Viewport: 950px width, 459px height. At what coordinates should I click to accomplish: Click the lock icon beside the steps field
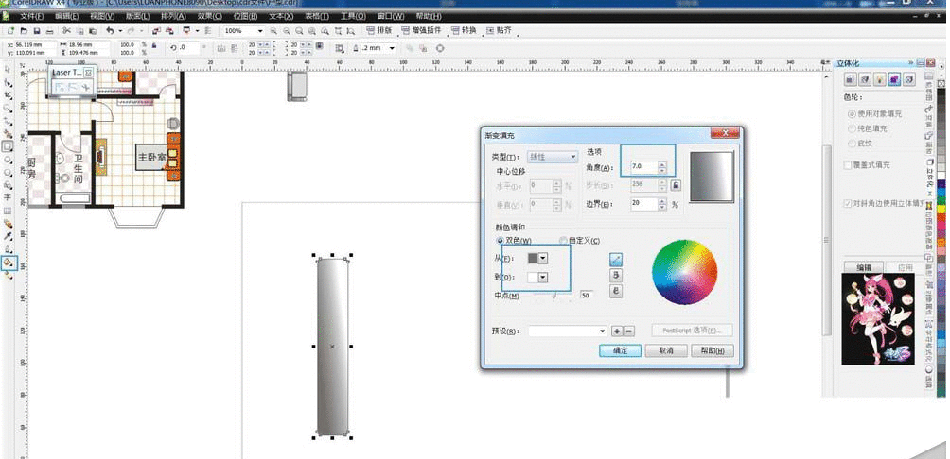[675, 185]
